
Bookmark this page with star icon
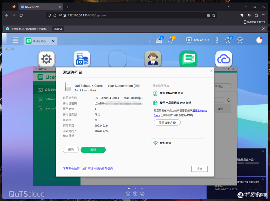click(x=214, y=15)
